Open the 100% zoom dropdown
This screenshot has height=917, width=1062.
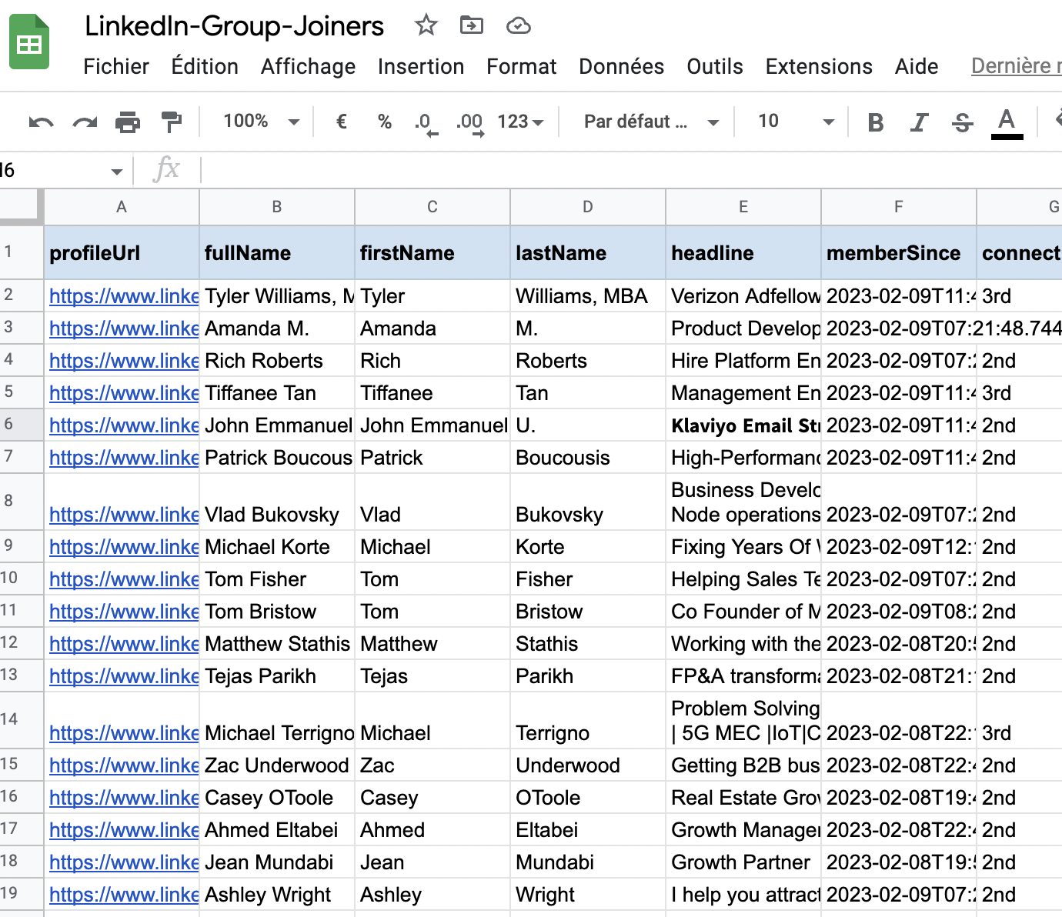(260, 122)
